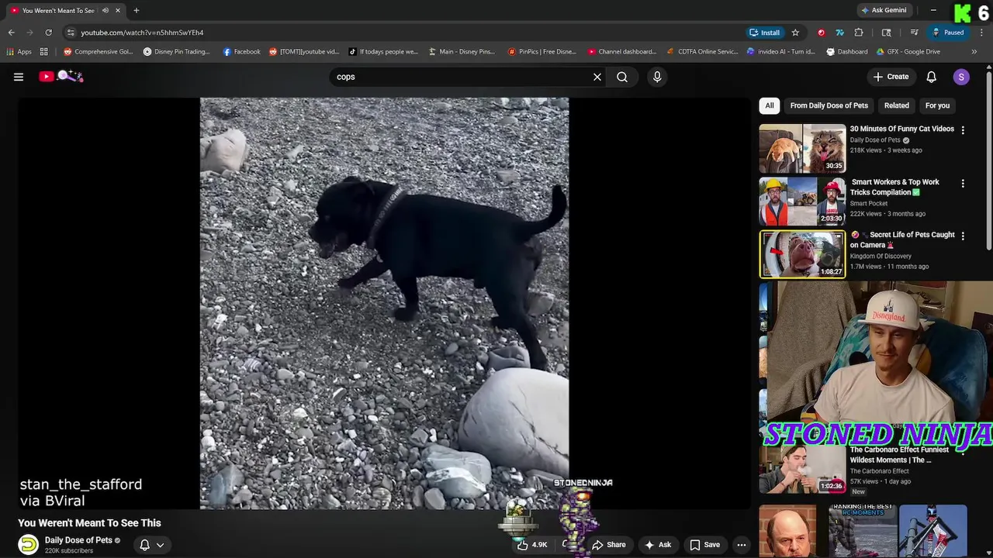Select the All filter chip
This screenshot has width=993, height=558.
[769, 105]
